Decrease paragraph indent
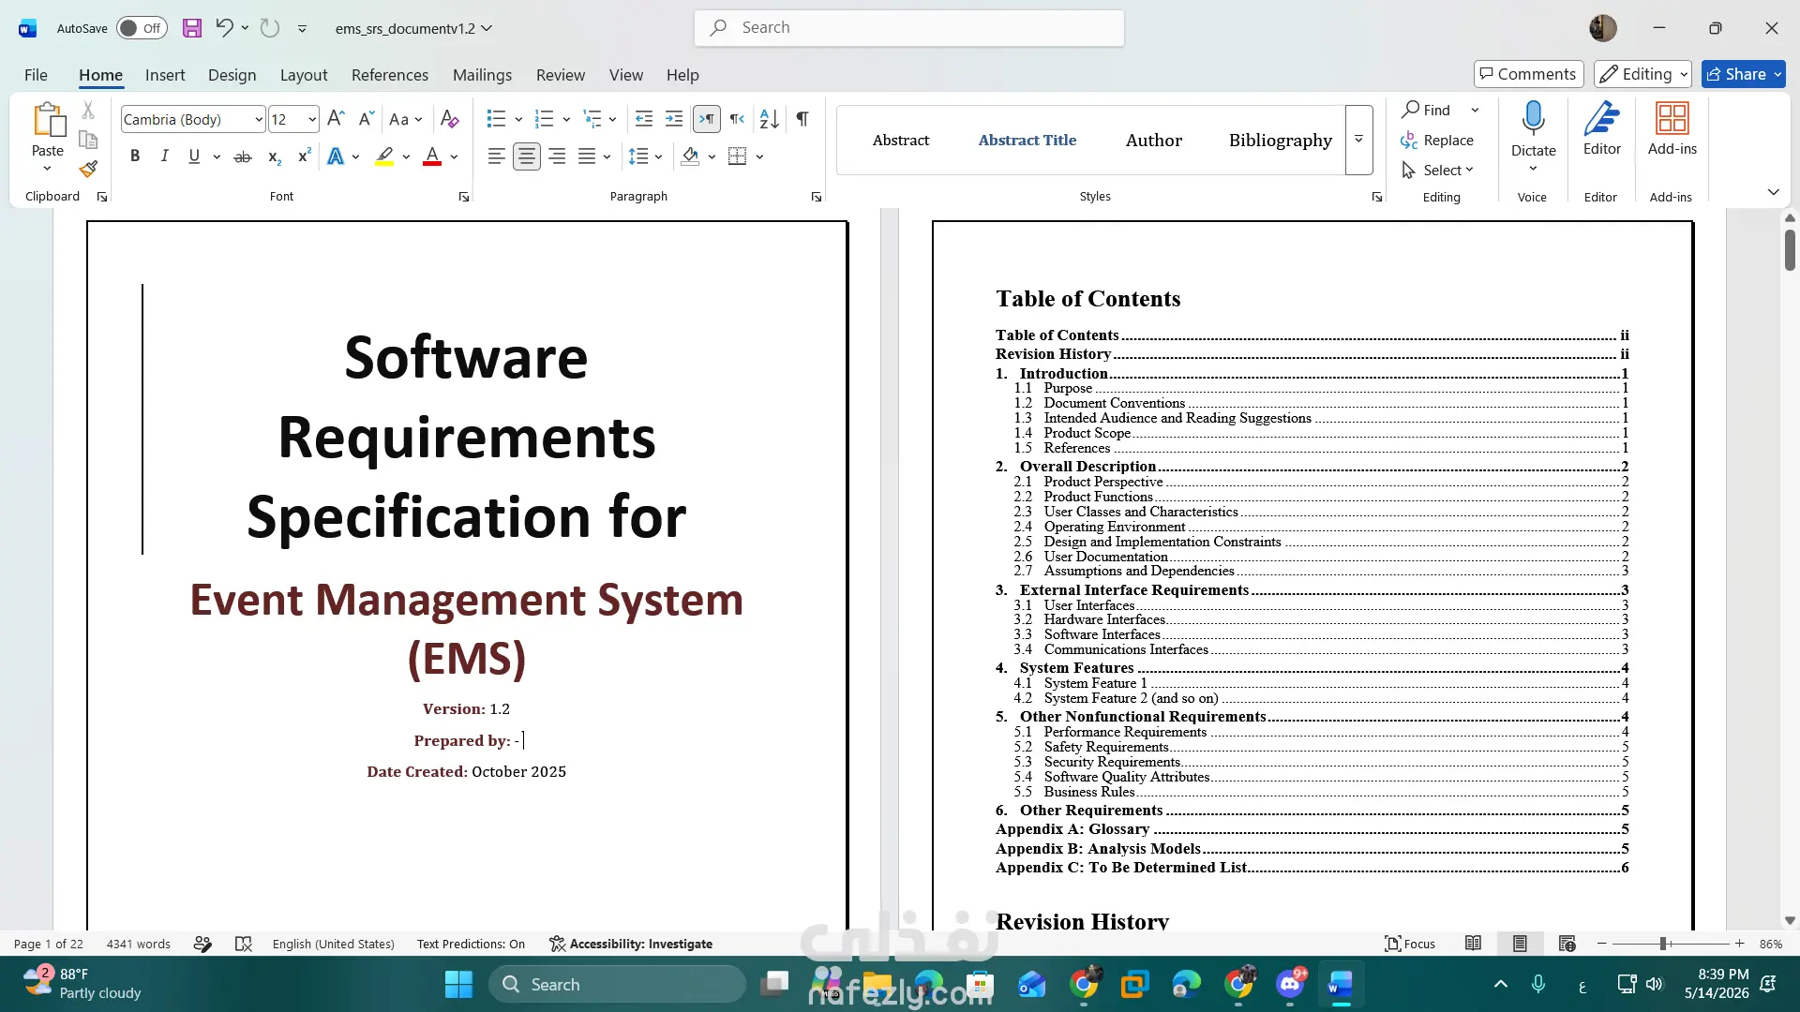 coord(644,119)
